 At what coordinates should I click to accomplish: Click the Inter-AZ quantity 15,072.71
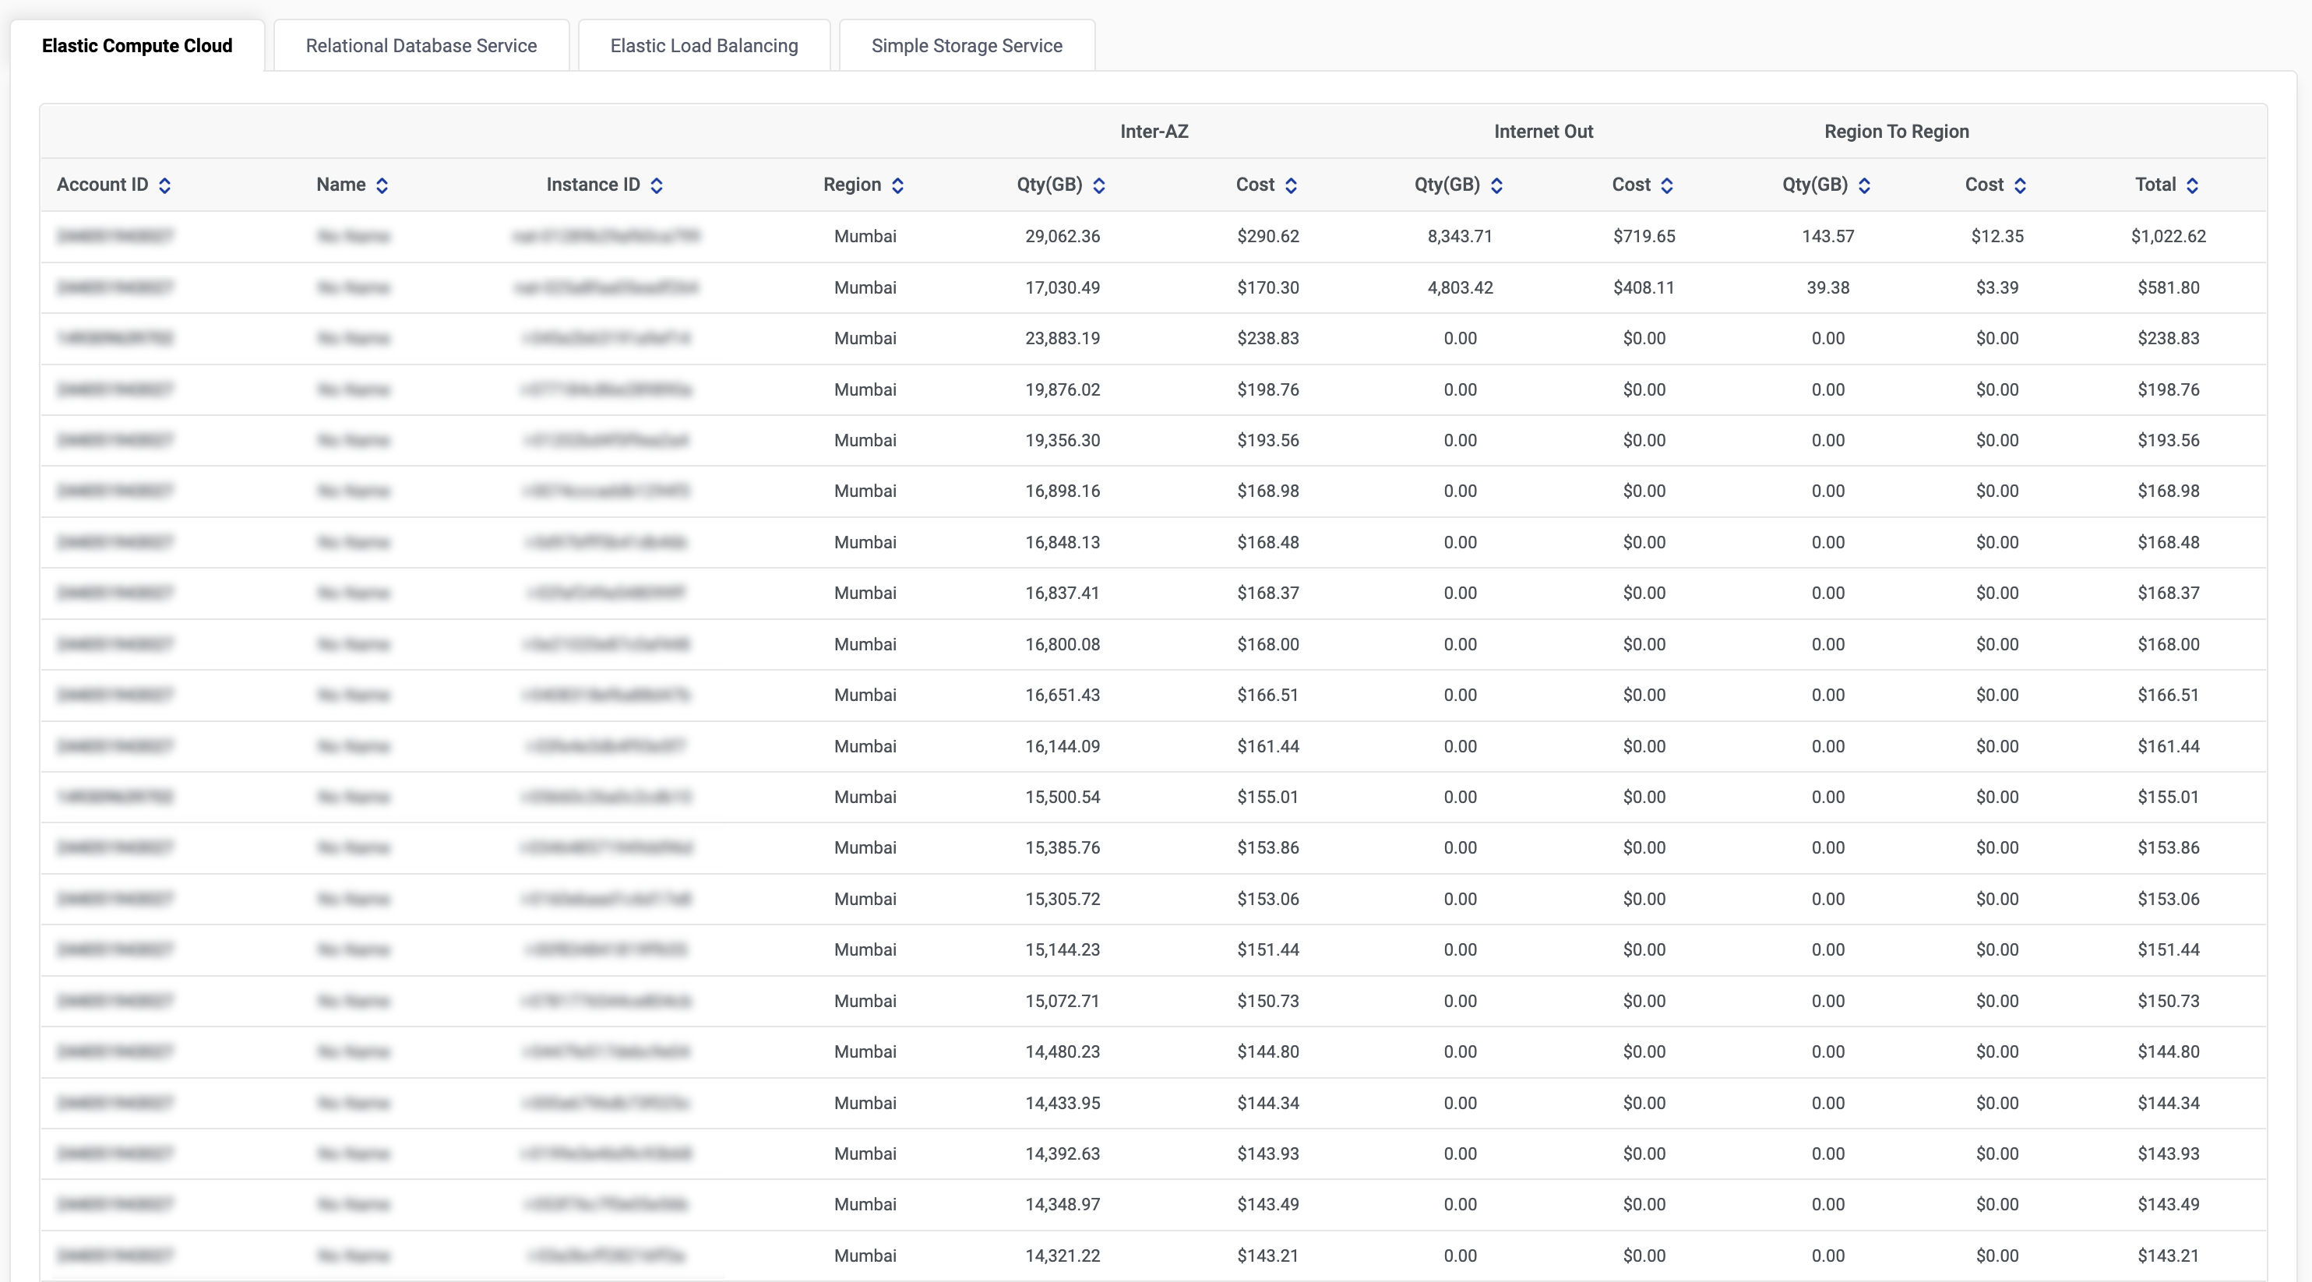tap(1063, 1001)
